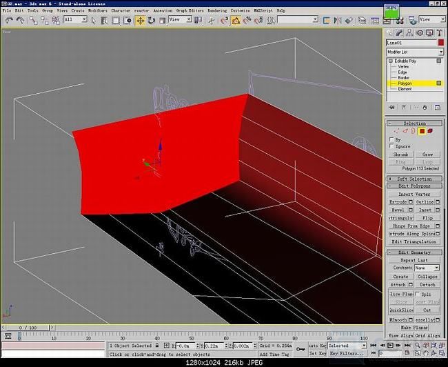This screenshot has width=448, height=367.
Task: Open the MAXScript menu
Action: [x=263, y=10]
